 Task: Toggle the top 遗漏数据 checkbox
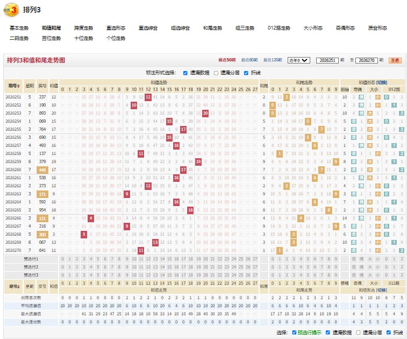(185, 73)
